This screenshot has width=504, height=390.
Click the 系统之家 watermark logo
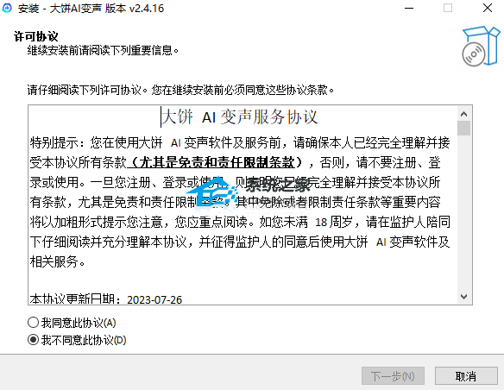click(248, 192)
